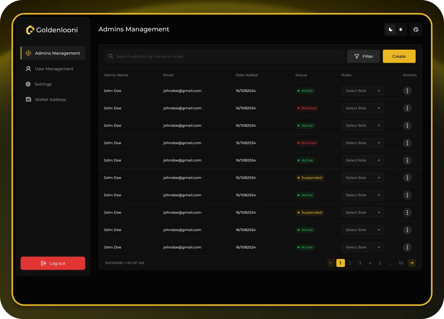Click the Wallet Address wallet icon

tap(28, 99)
